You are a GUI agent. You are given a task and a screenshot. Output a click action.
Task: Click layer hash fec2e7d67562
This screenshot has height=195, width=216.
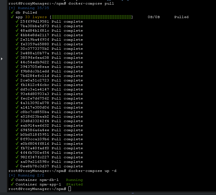click(x=34, y=98)
